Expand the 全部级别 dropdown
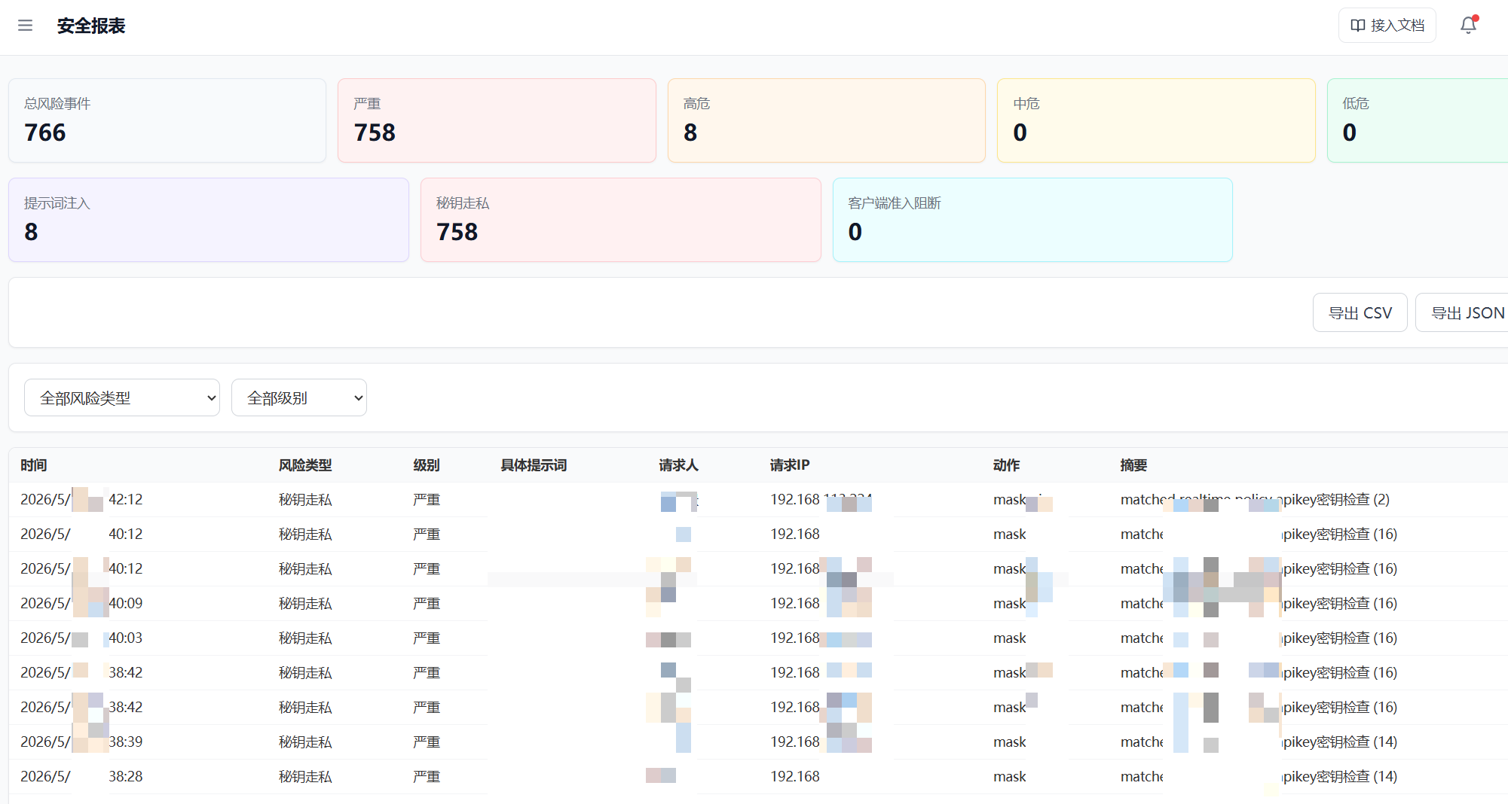This screenshot has height=804, width=1508. (299, 397)
